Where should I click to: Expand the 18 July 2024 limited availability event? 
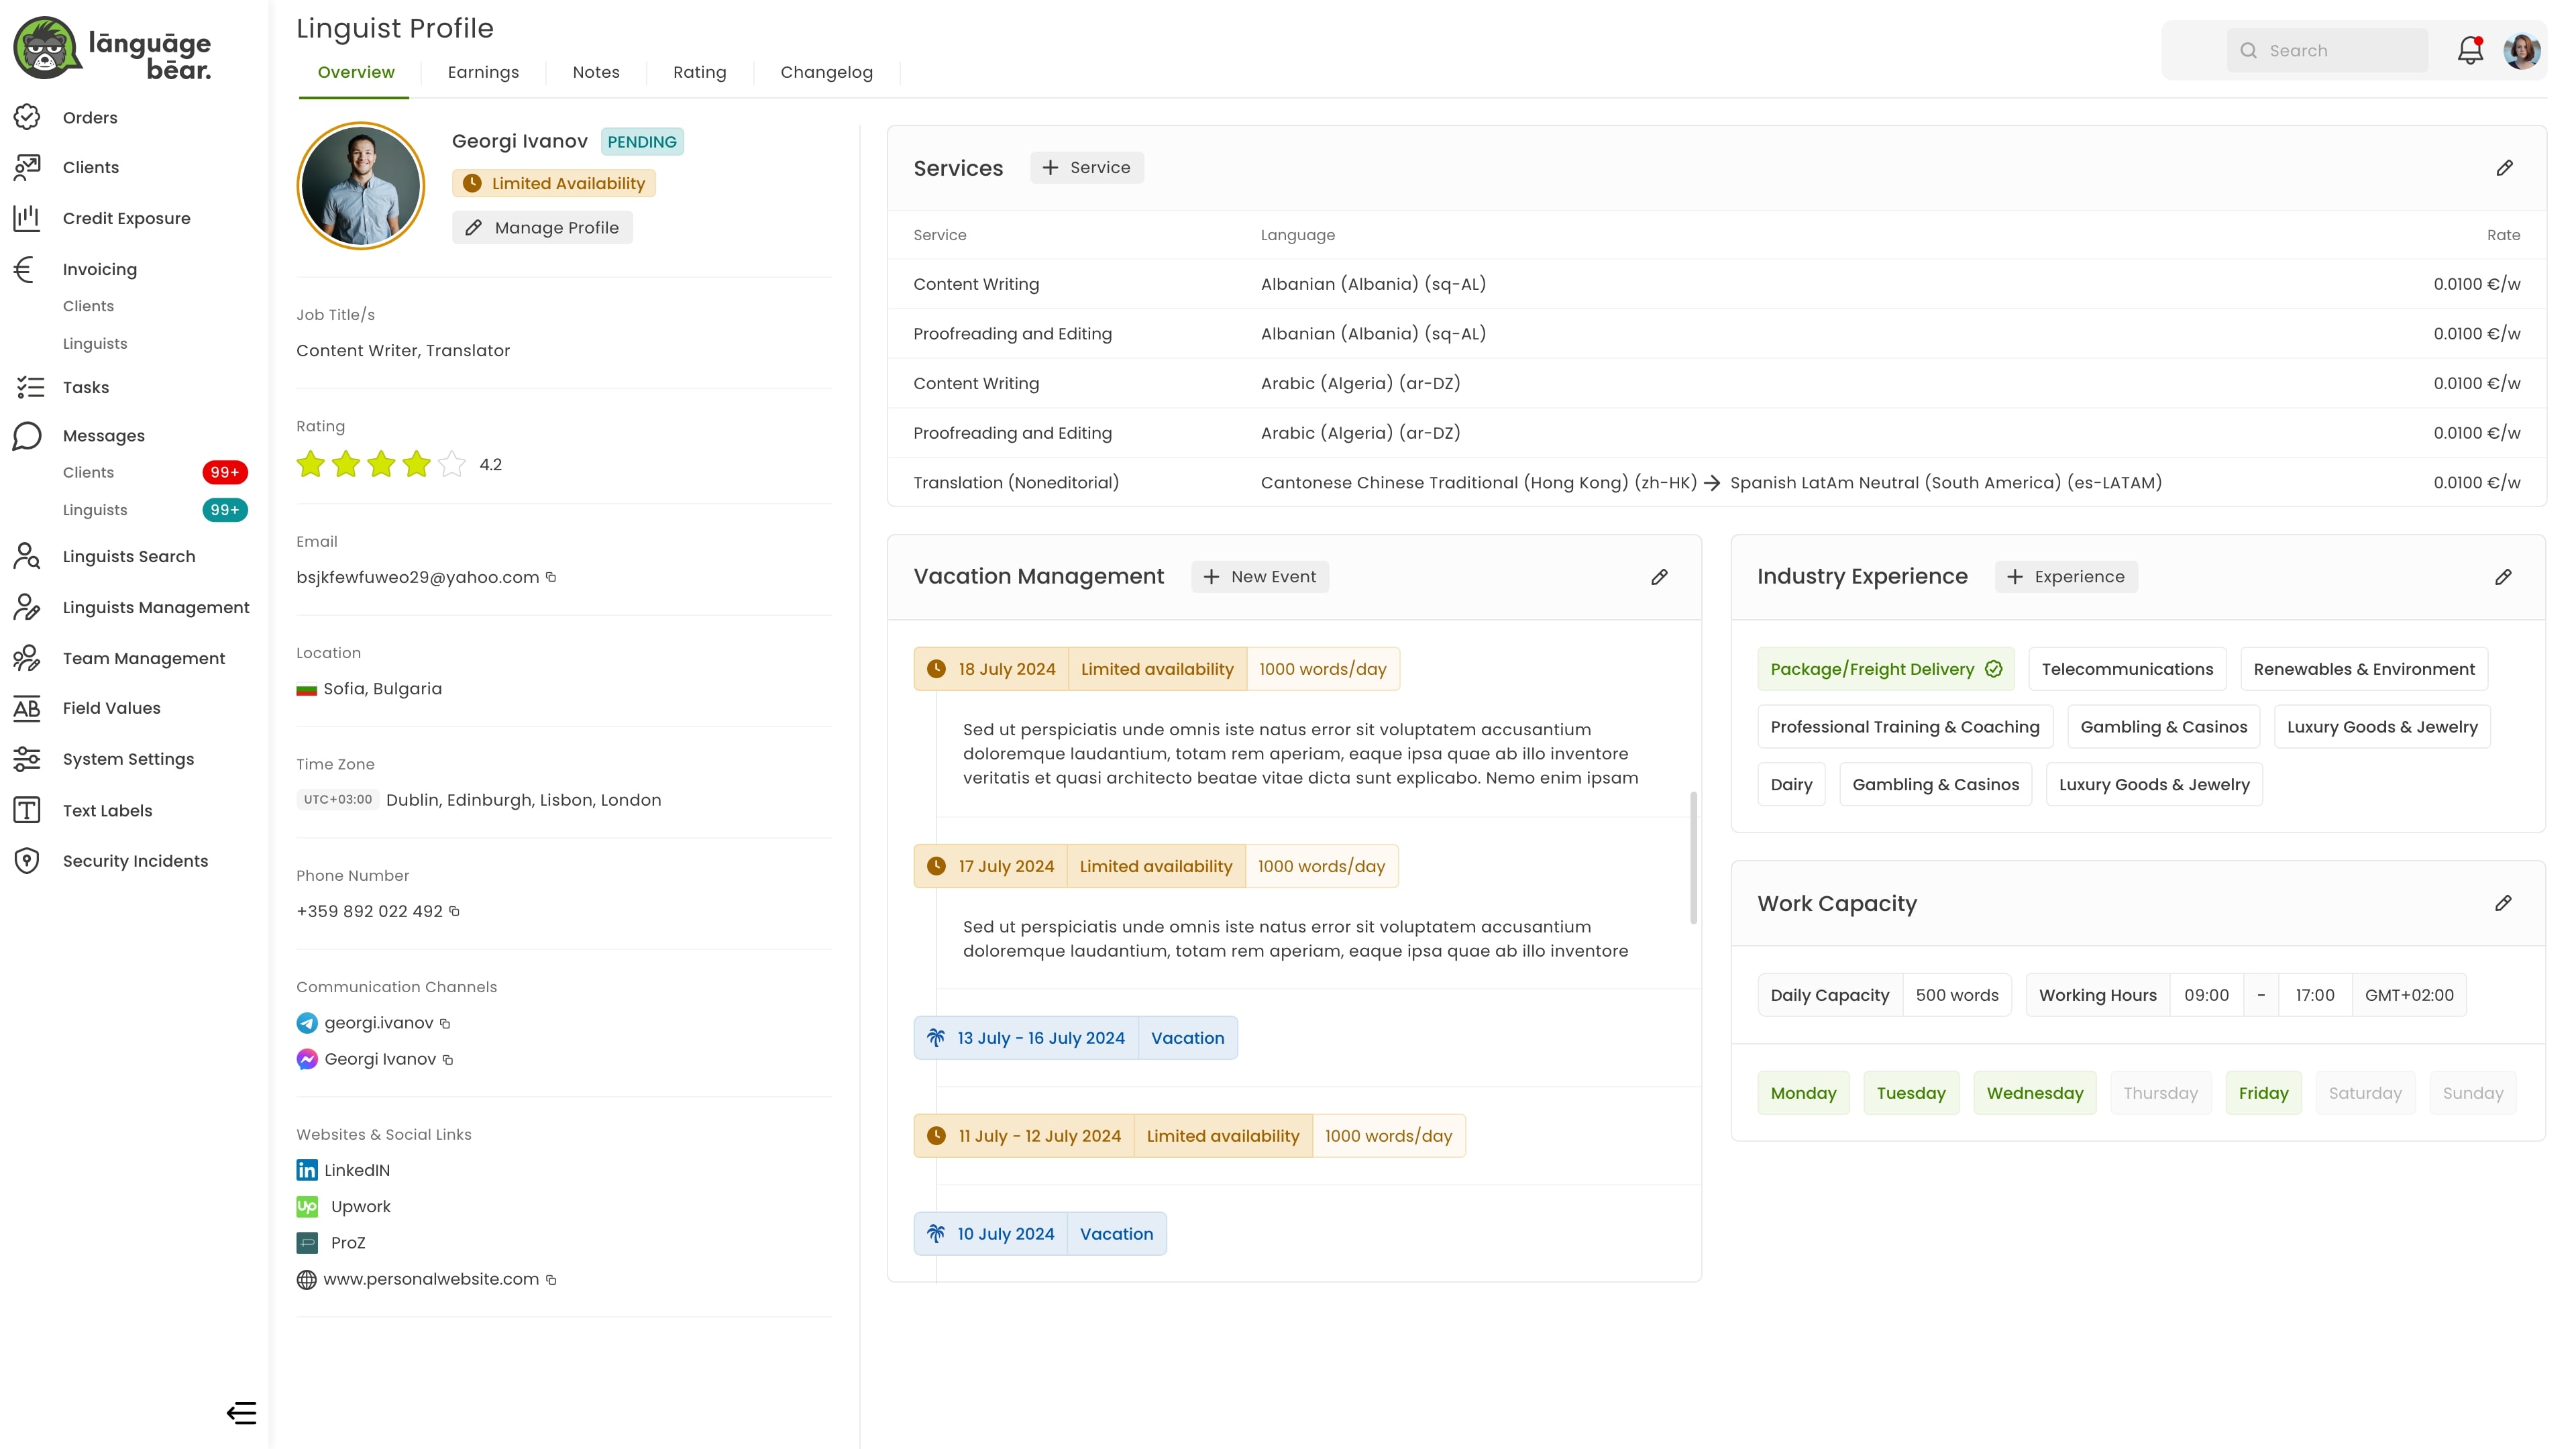1006,669
